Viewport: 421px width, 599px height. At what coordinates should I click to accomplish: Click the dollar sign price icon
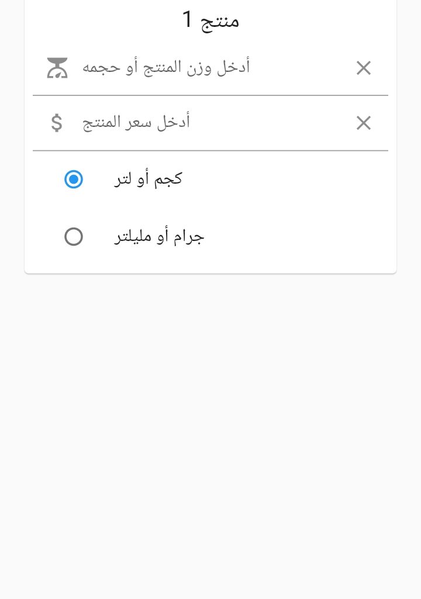click(57, 123)
